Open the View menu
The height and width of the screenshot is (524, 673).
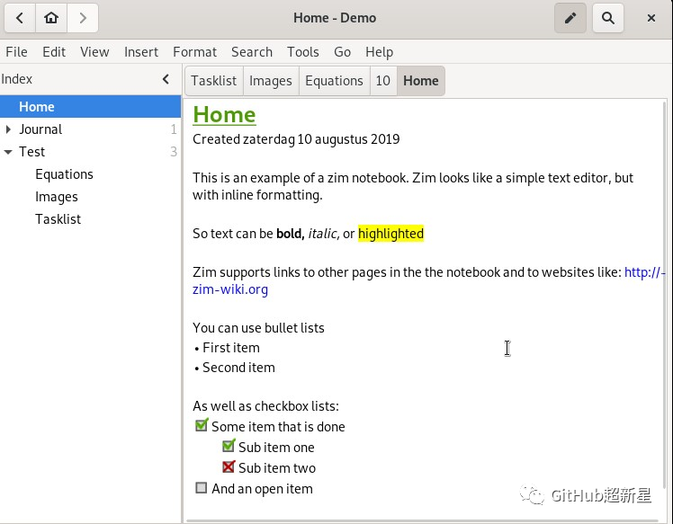(x=94, y=52)
